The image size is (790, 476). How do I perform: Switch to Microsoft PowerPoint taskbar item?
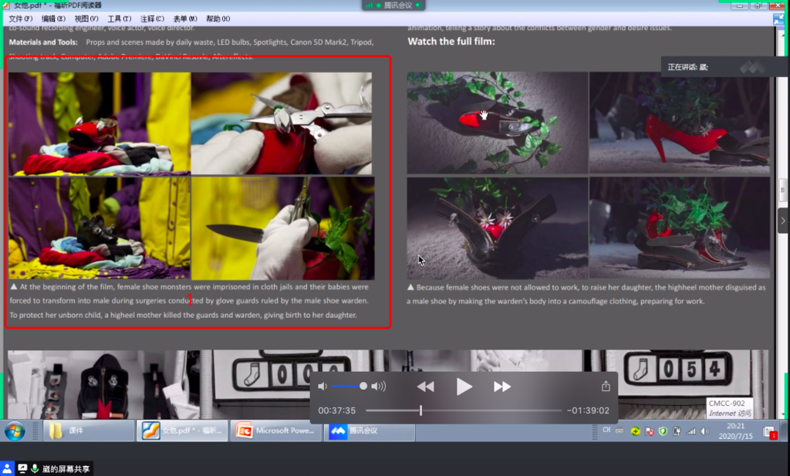point(275,430)
